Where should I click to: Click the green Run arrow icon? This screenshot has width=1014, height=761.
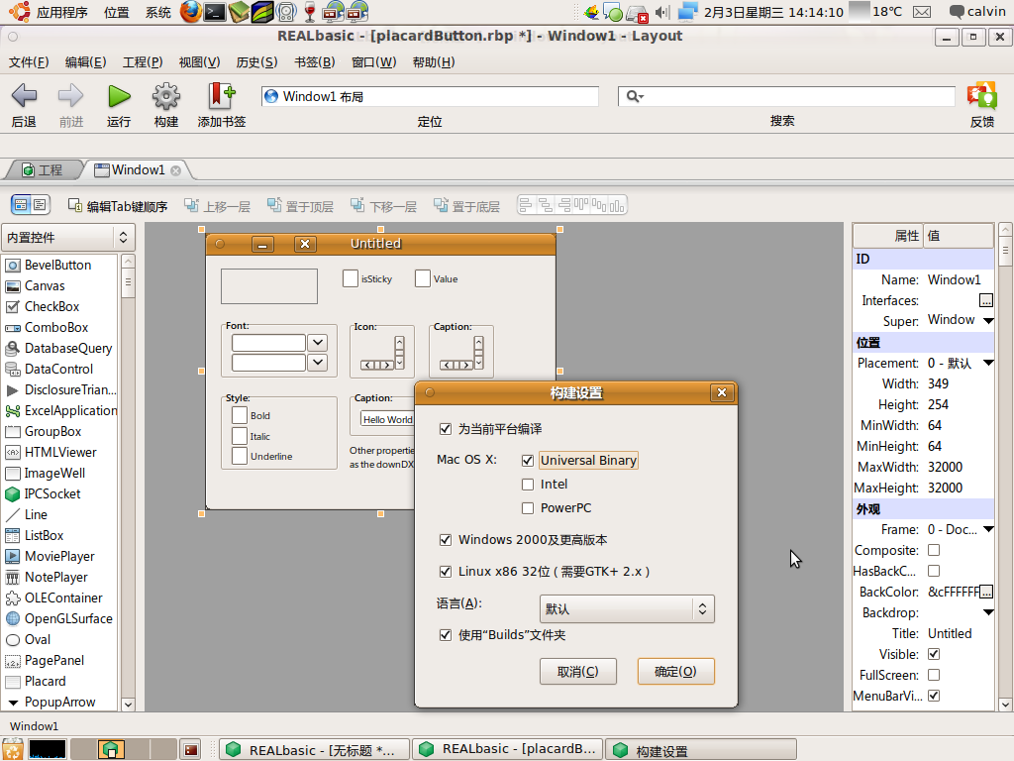pyautogui.click(x=119, y=96)
